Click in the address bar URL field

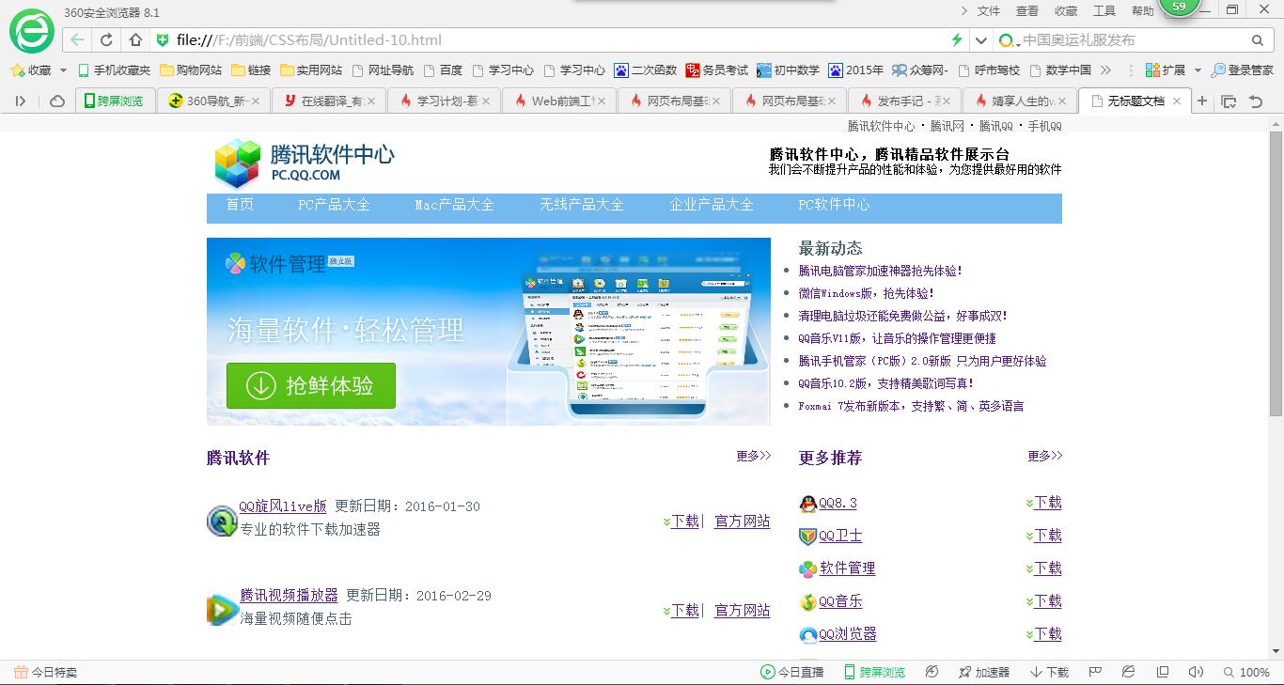559,39
